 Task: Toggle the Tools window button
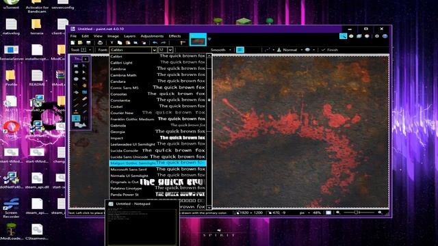pyautogui.click(x=343, y=36)
